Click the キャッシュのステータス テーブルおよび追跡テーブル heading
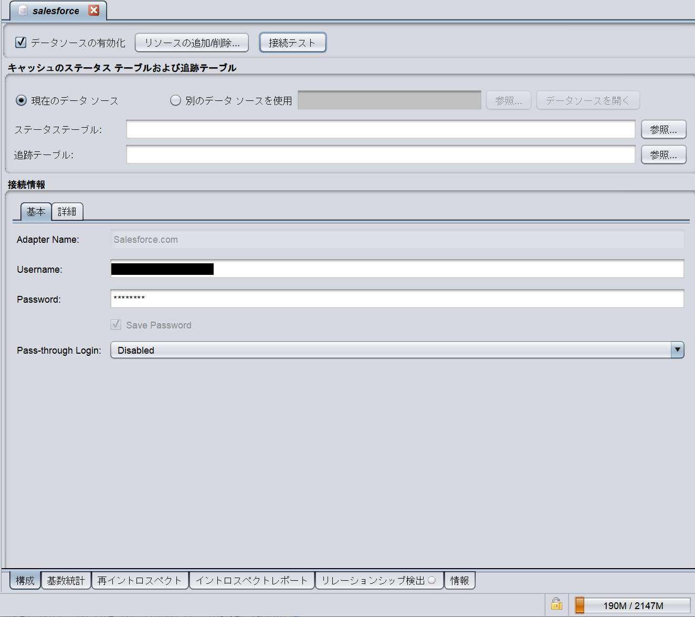Viewport: 695px width, 617px height. tap(122, 68)
